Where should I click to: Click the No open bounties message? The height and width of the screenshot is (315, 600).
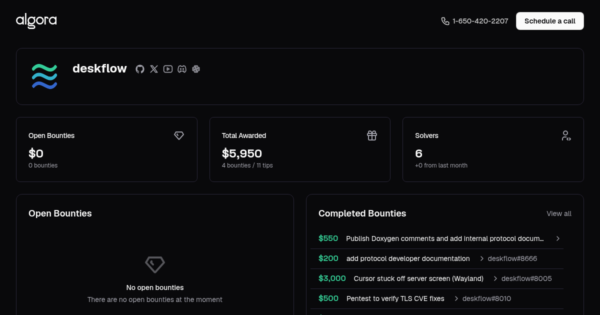(155, 287)
